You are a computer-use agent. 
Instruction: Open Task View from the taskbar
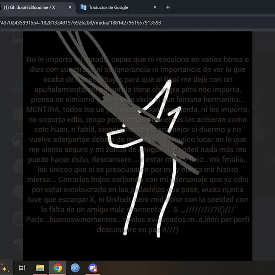point(22,268)
